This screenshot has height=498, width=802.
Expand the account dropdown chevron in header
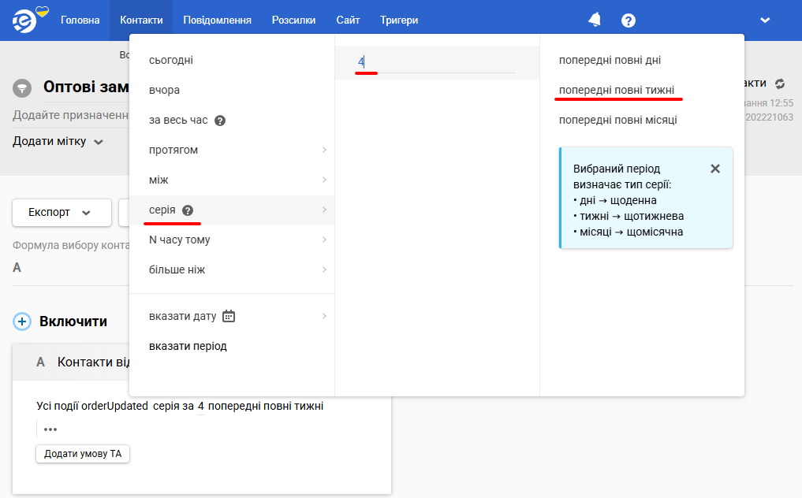coord(765,20)
